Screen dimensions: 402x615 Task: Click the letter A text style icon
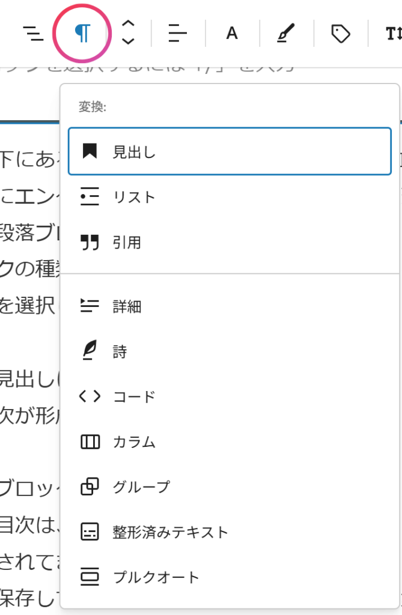[x=232, y=34]
